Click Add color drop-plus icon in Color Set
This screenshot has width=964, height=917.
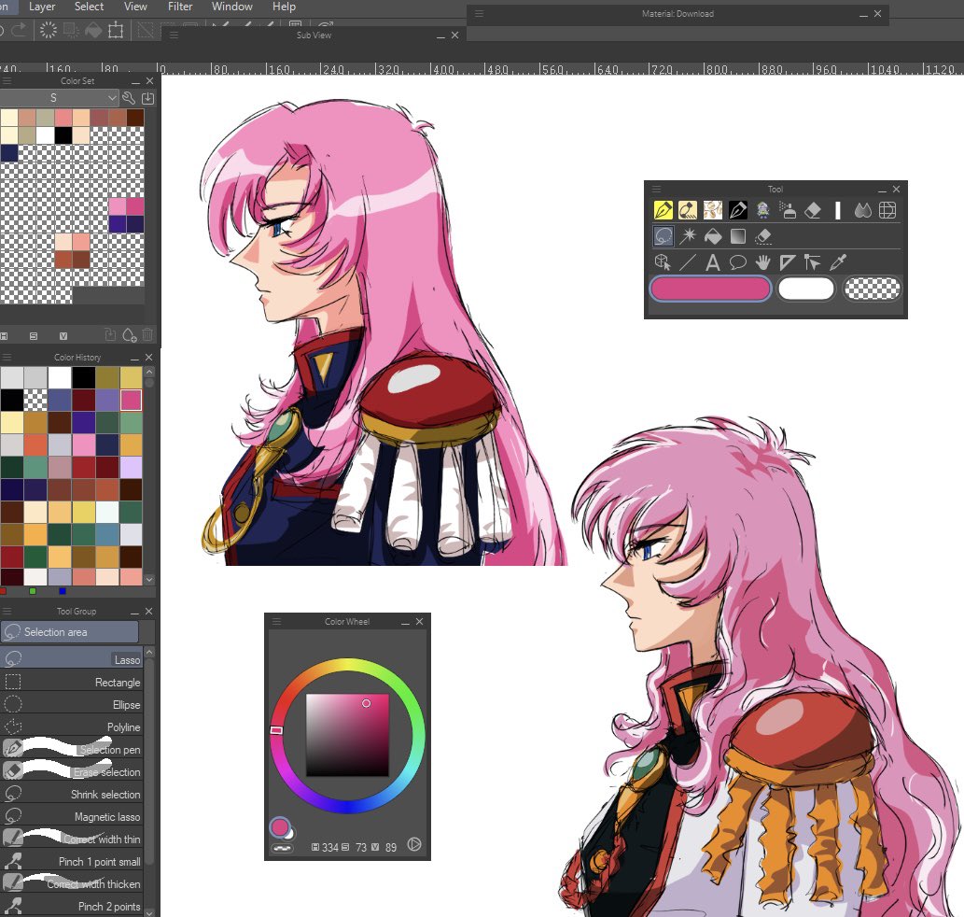coord(129,335)
